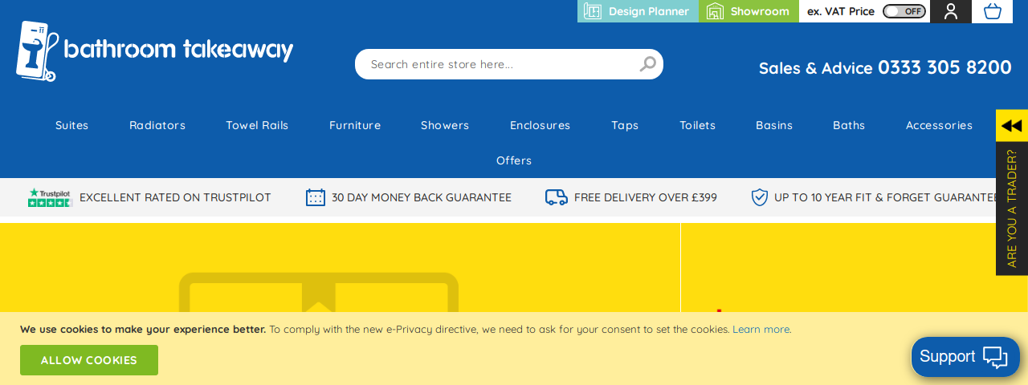
Task: Click the search magnifier icon
Action: [x=647, y=64]
